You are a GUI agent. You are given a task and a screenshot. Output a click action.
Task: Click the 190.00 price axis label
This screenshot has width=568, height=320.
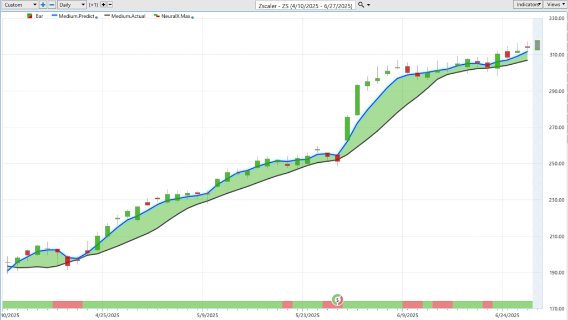click(556, 272)
